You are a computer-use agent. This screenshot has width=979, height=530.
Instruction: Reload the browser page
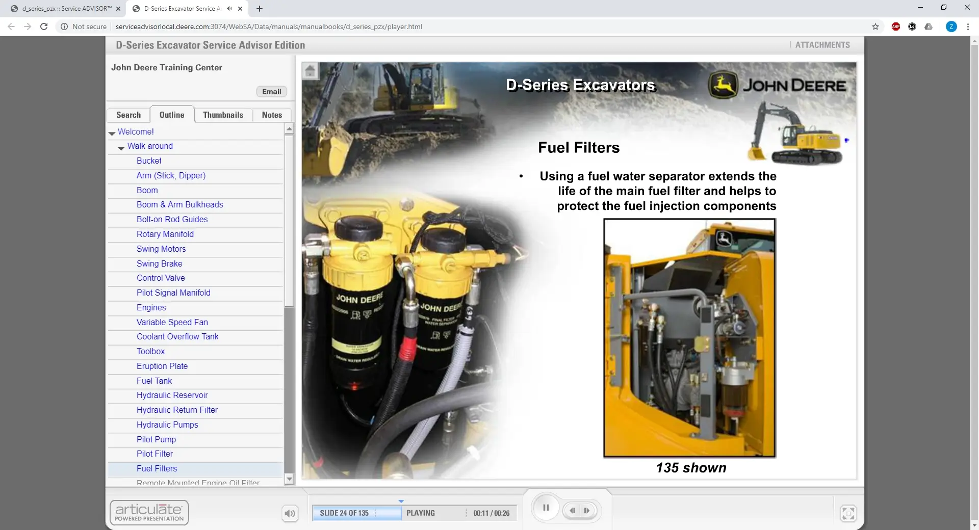point(44,26)
